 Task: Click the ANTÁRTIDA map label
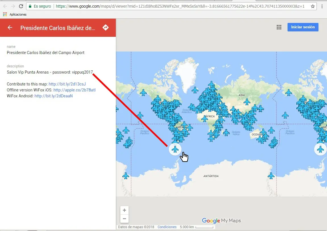click(211, 176)
